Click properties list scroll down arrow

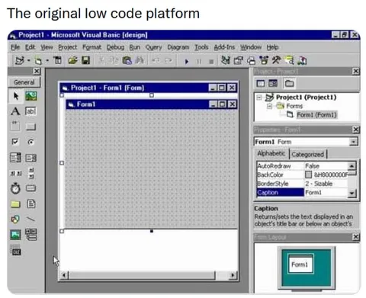pos(352,194)
